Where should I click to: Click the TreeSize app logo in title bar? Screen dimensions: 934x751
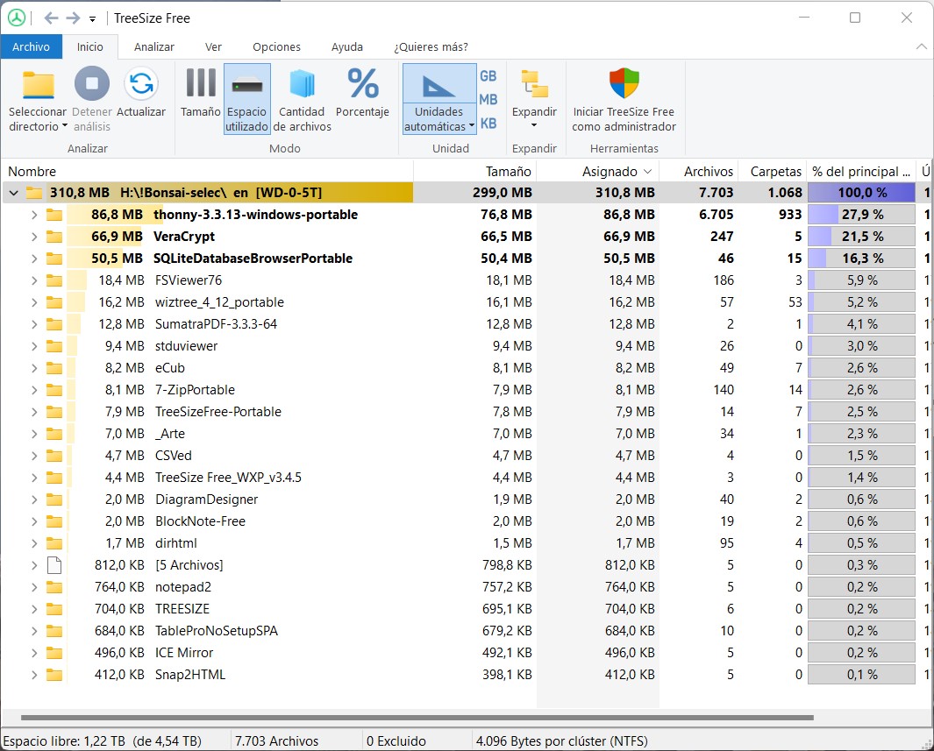tap(17, 18)
